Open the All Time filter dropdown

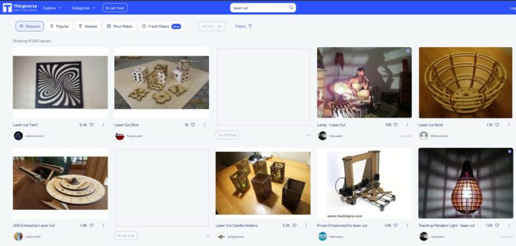(212, 26)
